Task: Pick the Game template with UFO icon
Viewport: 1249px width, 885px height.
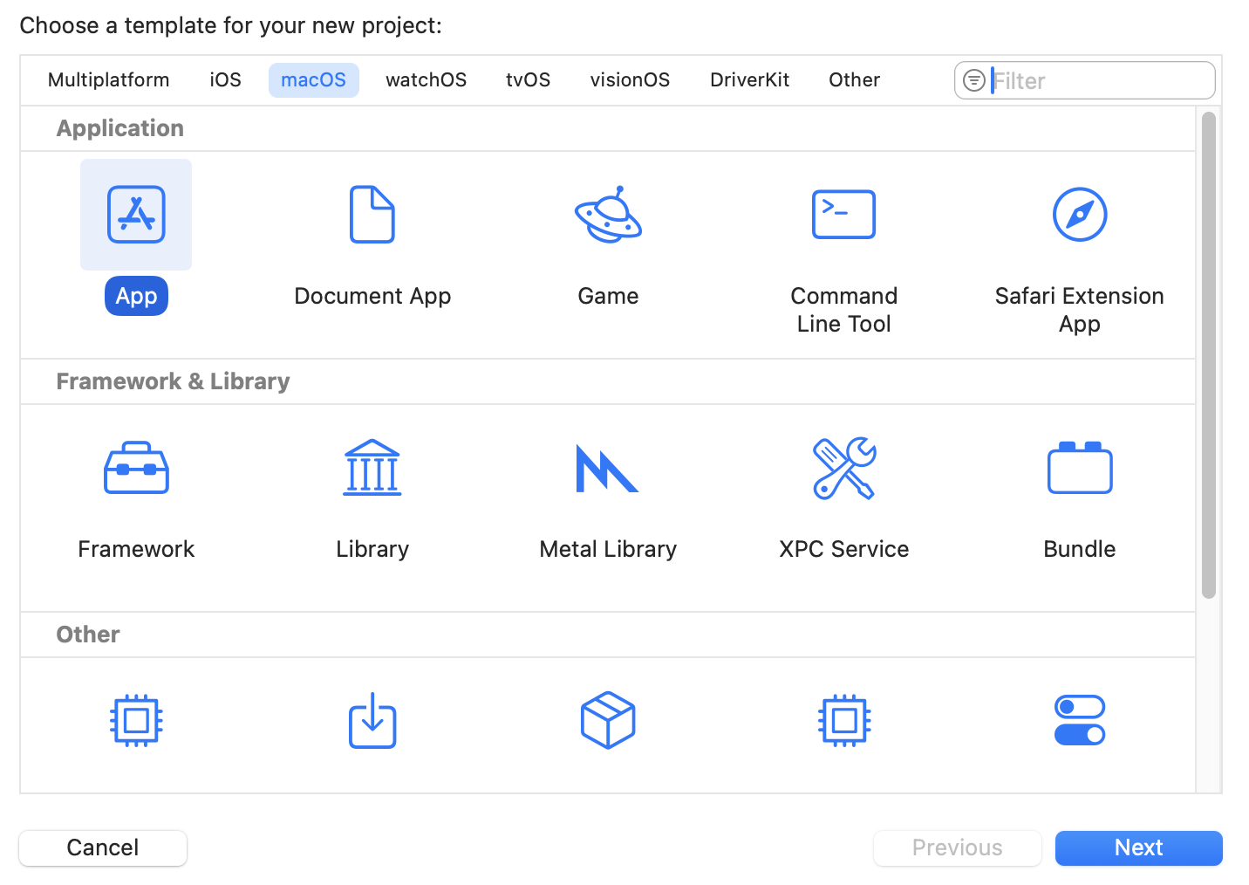Action: pyautogui.click(x=608, y=215)
